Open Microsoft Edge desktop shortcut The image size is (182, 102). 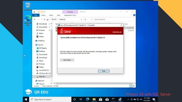tap(28, 20)
